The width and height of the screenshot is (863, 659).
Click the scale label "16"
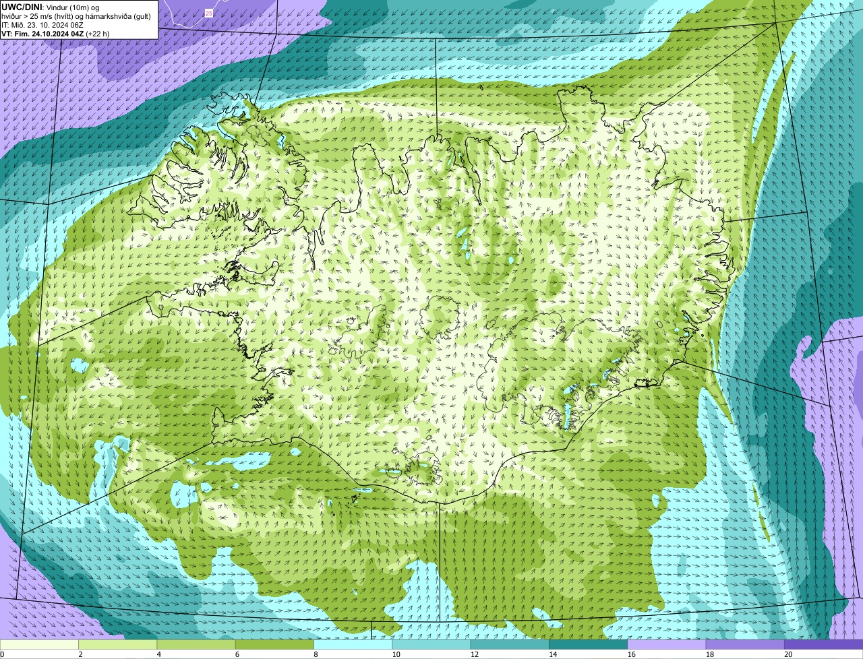coord(631,654)
